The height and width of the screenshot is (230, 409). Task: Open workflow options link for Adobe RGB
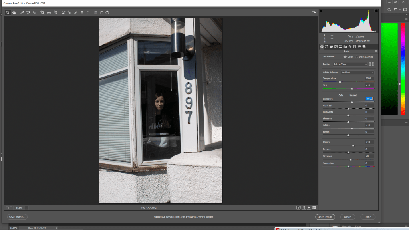[183, 217]
